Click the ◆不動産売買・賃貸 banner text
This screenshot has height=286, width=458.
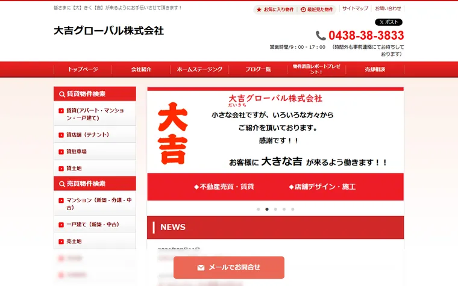click(224, 187)
